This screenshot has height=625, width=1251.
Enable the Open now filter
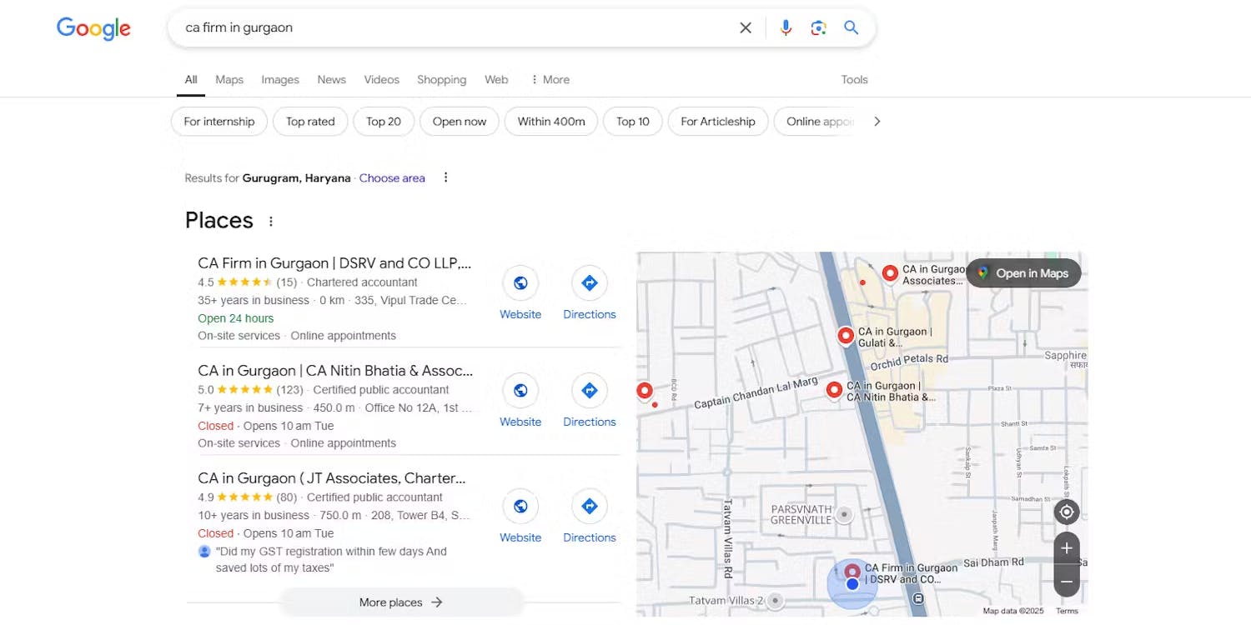pos(460,121)
